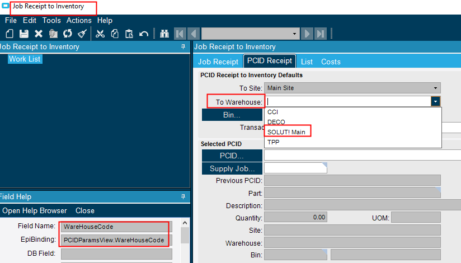Click the Part field
Screen dimensions: 461x263
[352, 192]
